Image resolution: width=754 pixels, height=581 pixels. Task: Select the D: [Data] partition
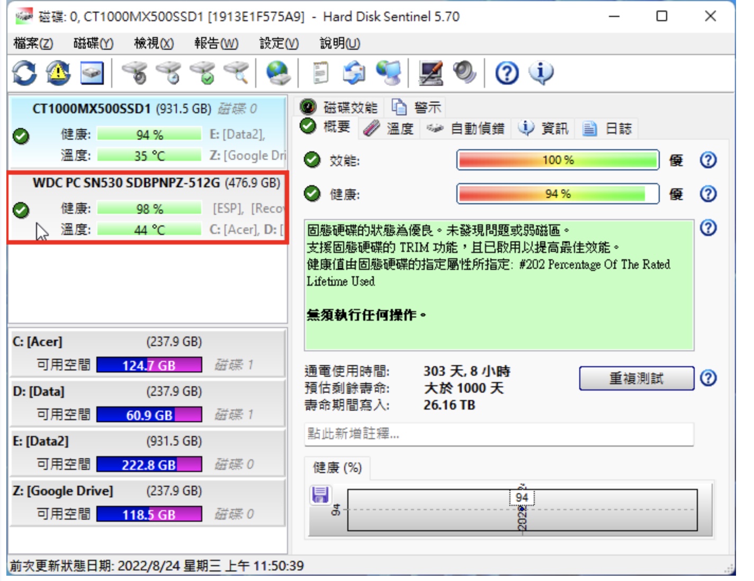148,403
